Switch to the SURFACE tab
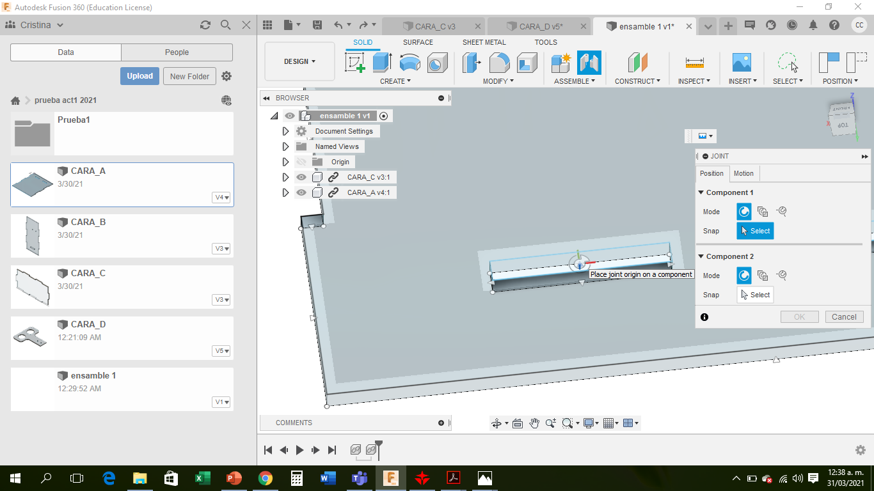The image size is (874, 491). pos(418,42)
